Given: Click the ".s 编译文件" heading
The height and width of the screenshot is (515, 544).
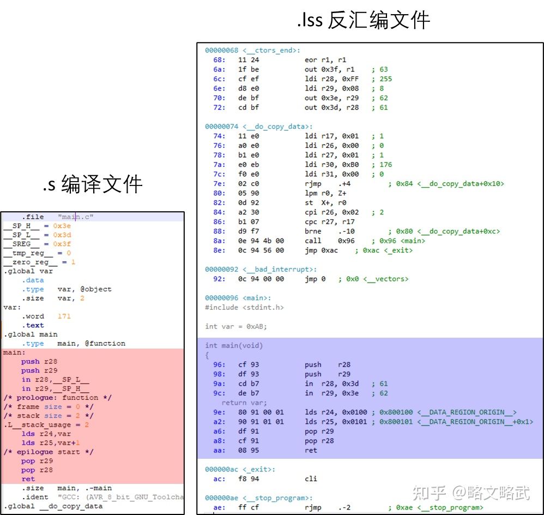Looking at the screenshot, I should click(93, 184).
